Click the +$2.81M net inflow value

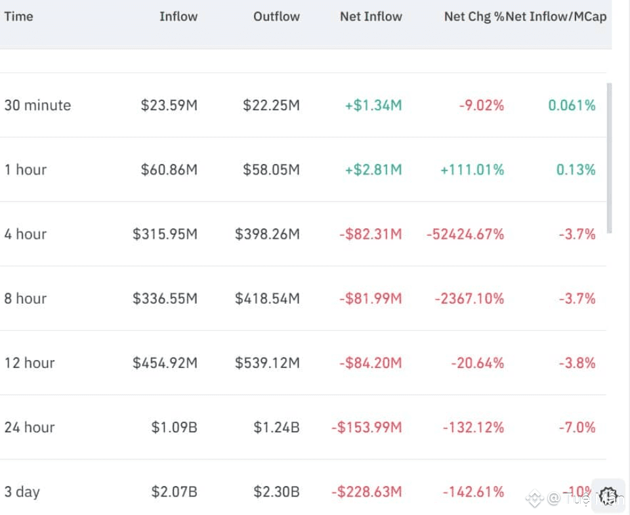pos(373,169)
